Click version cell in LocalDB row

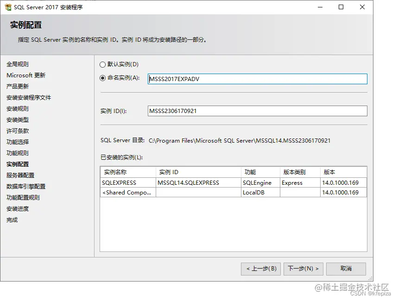[343, 192]
